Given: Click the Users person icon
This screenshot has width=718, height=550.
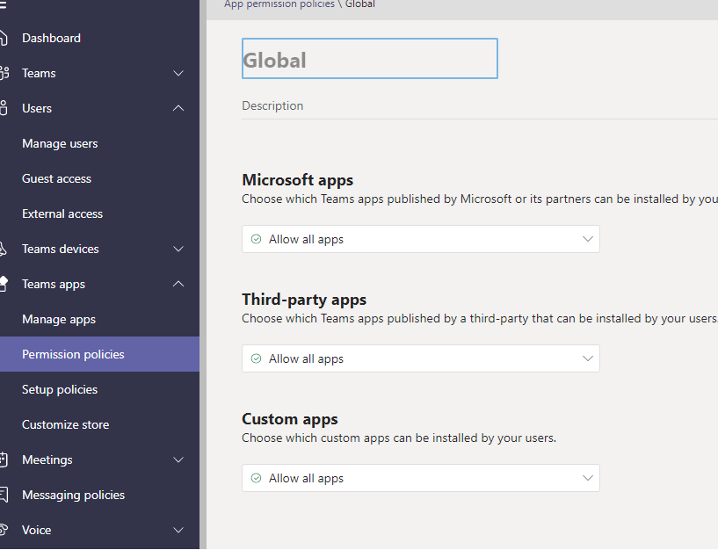Looking at the screenshot, I should pos(4,108).
